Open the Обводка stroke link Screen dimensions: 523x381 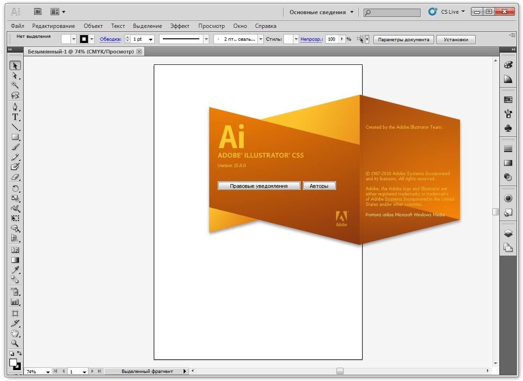pyautogui.click(x=110, y=39)
